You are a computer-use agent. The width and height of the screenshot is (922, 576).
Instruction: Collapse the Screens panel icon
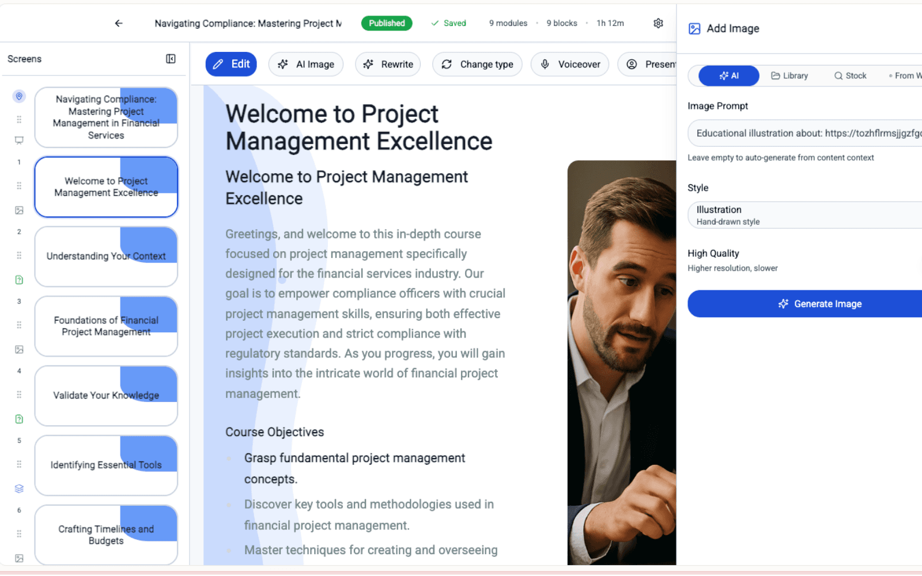pyautogui.click(x=171, y=59)
